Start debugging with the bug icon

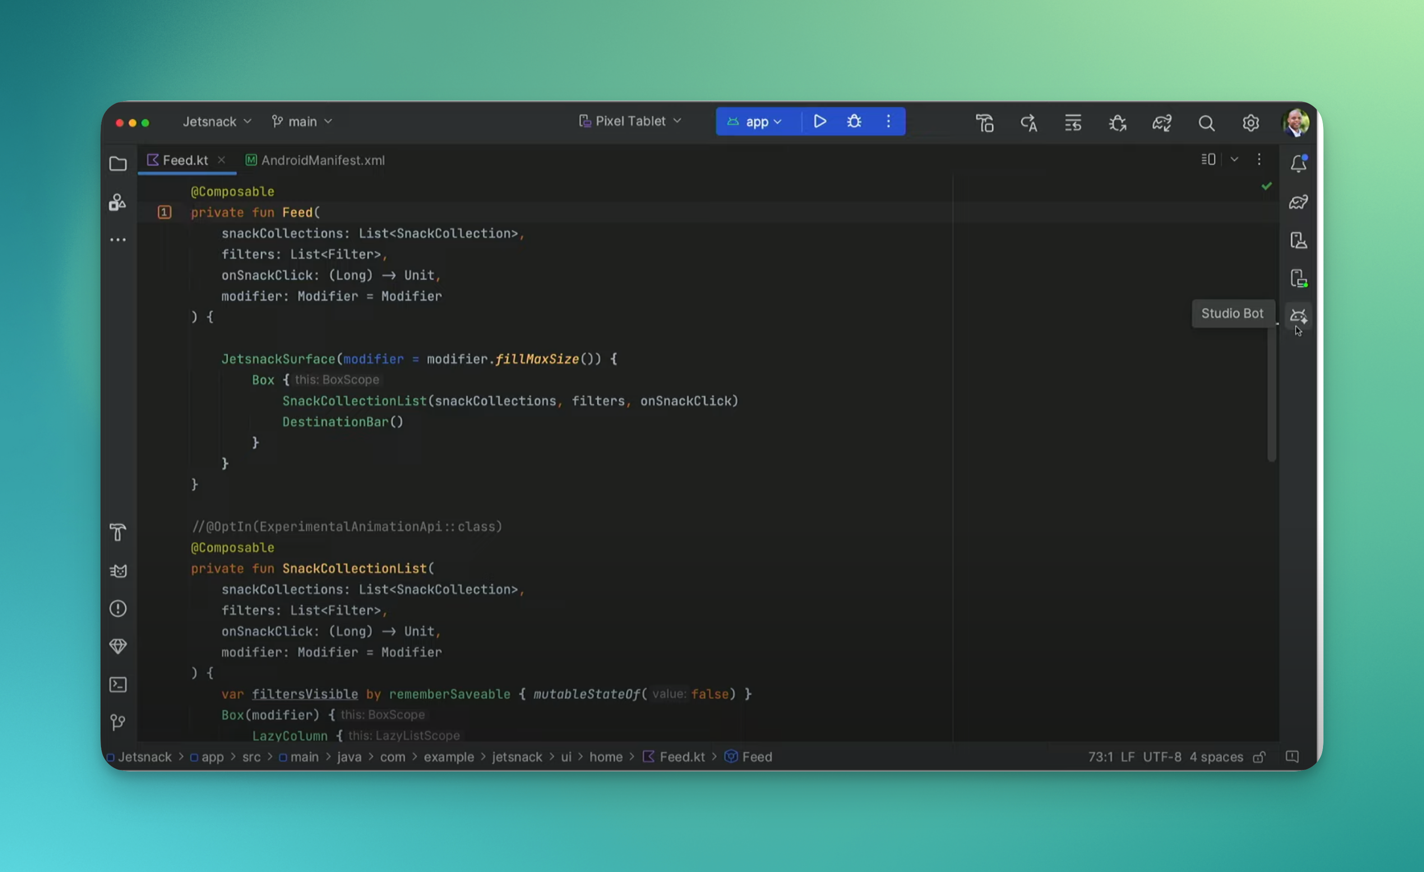[854, 122]
